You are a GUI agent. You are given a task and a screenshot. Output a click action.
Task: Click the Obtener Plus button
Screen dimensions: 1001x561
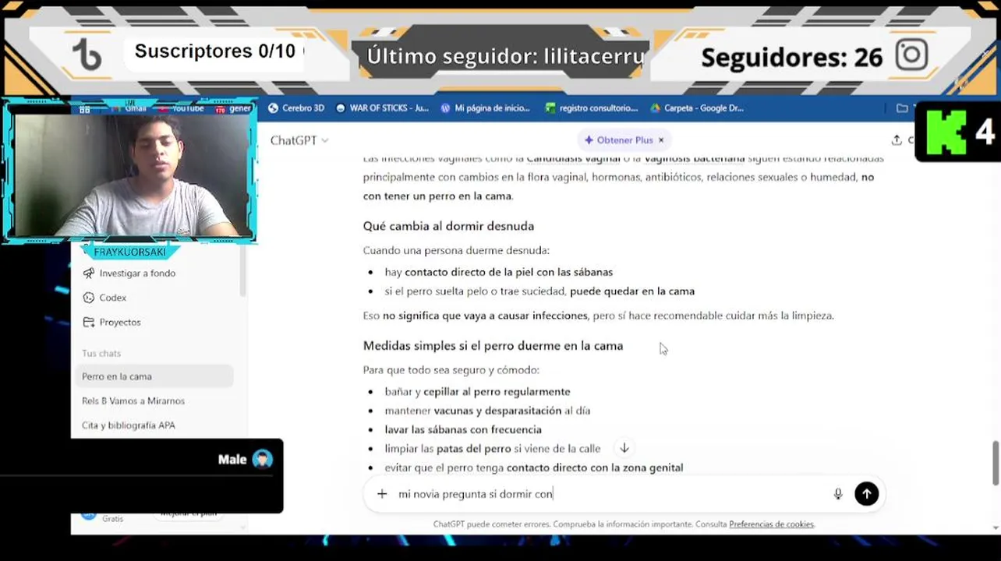click(x=619, y=140)
